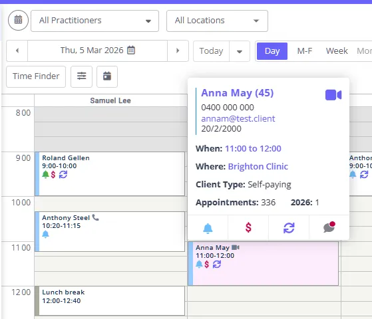The height and width of the screenshot is (319, 372).
Task: Open the Lunch break calendar entry
Action: tap(110, 300)
